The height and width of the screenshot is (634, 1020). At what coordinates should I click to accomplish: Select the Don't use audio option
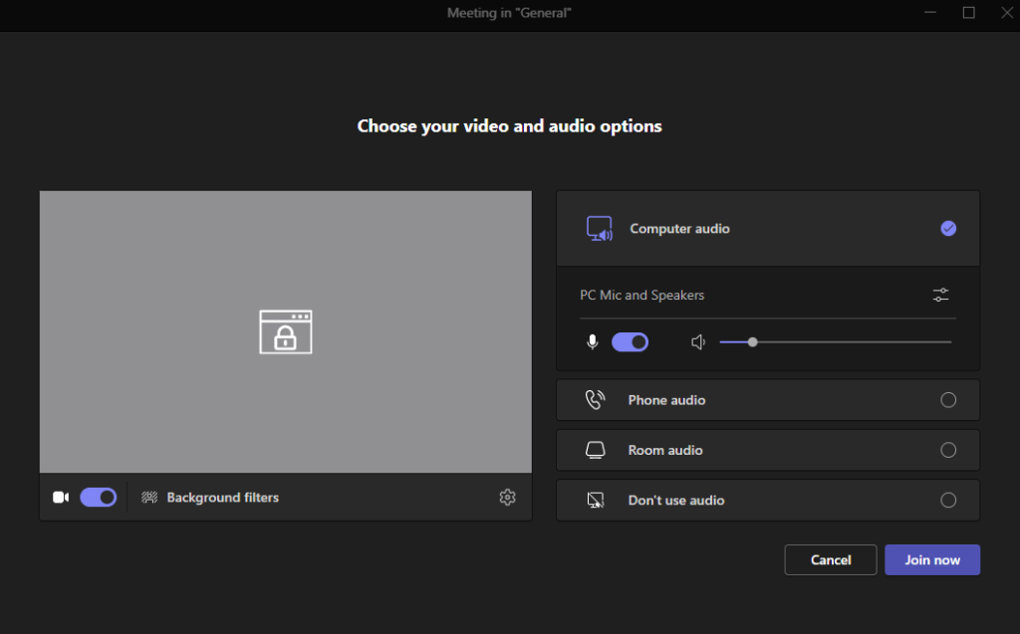pyautogui.click(x=948, y=500)
